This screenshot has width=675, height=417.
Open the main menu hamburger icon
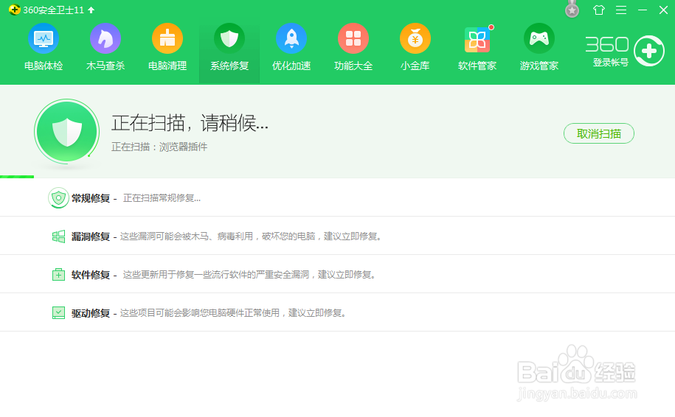click(x=620, y=10)
